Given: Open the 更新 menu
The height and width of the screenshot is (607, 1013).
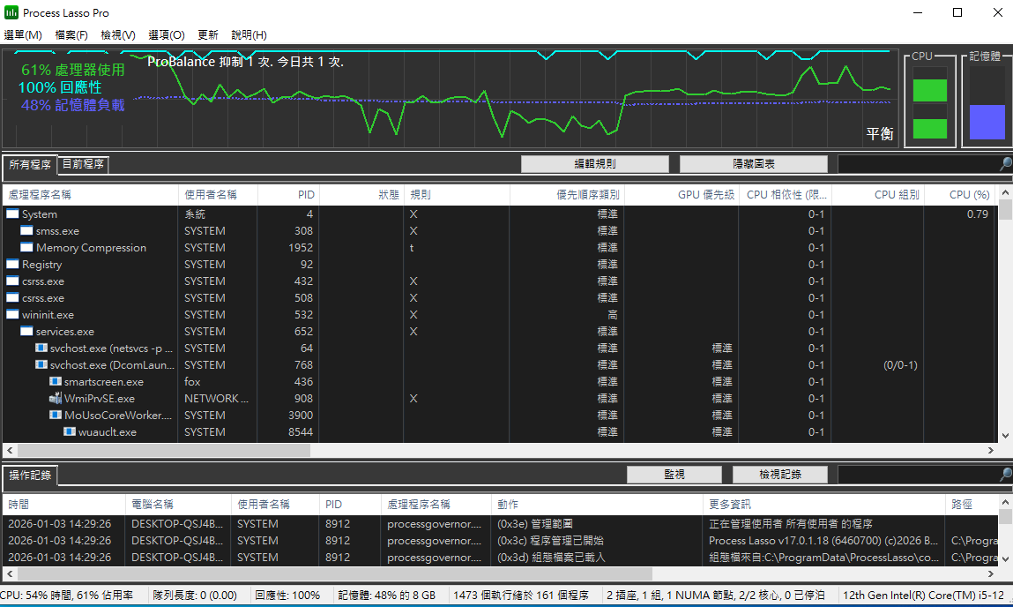Looking at the screenshot, I should coord(208,35).
